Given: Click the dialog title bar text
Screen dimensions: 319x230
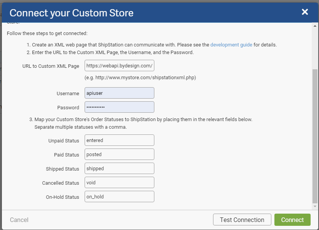Looking at the screenshot, I should (x=71, y=13).
